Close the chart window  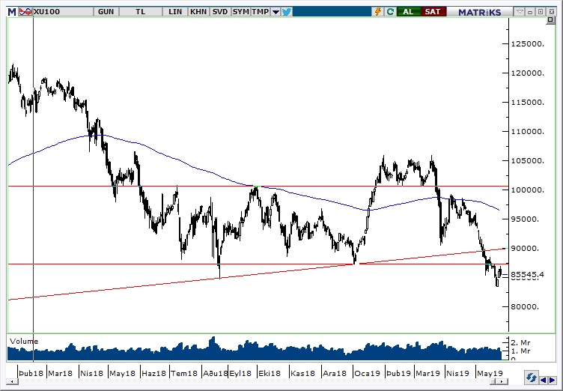point(552,12)
